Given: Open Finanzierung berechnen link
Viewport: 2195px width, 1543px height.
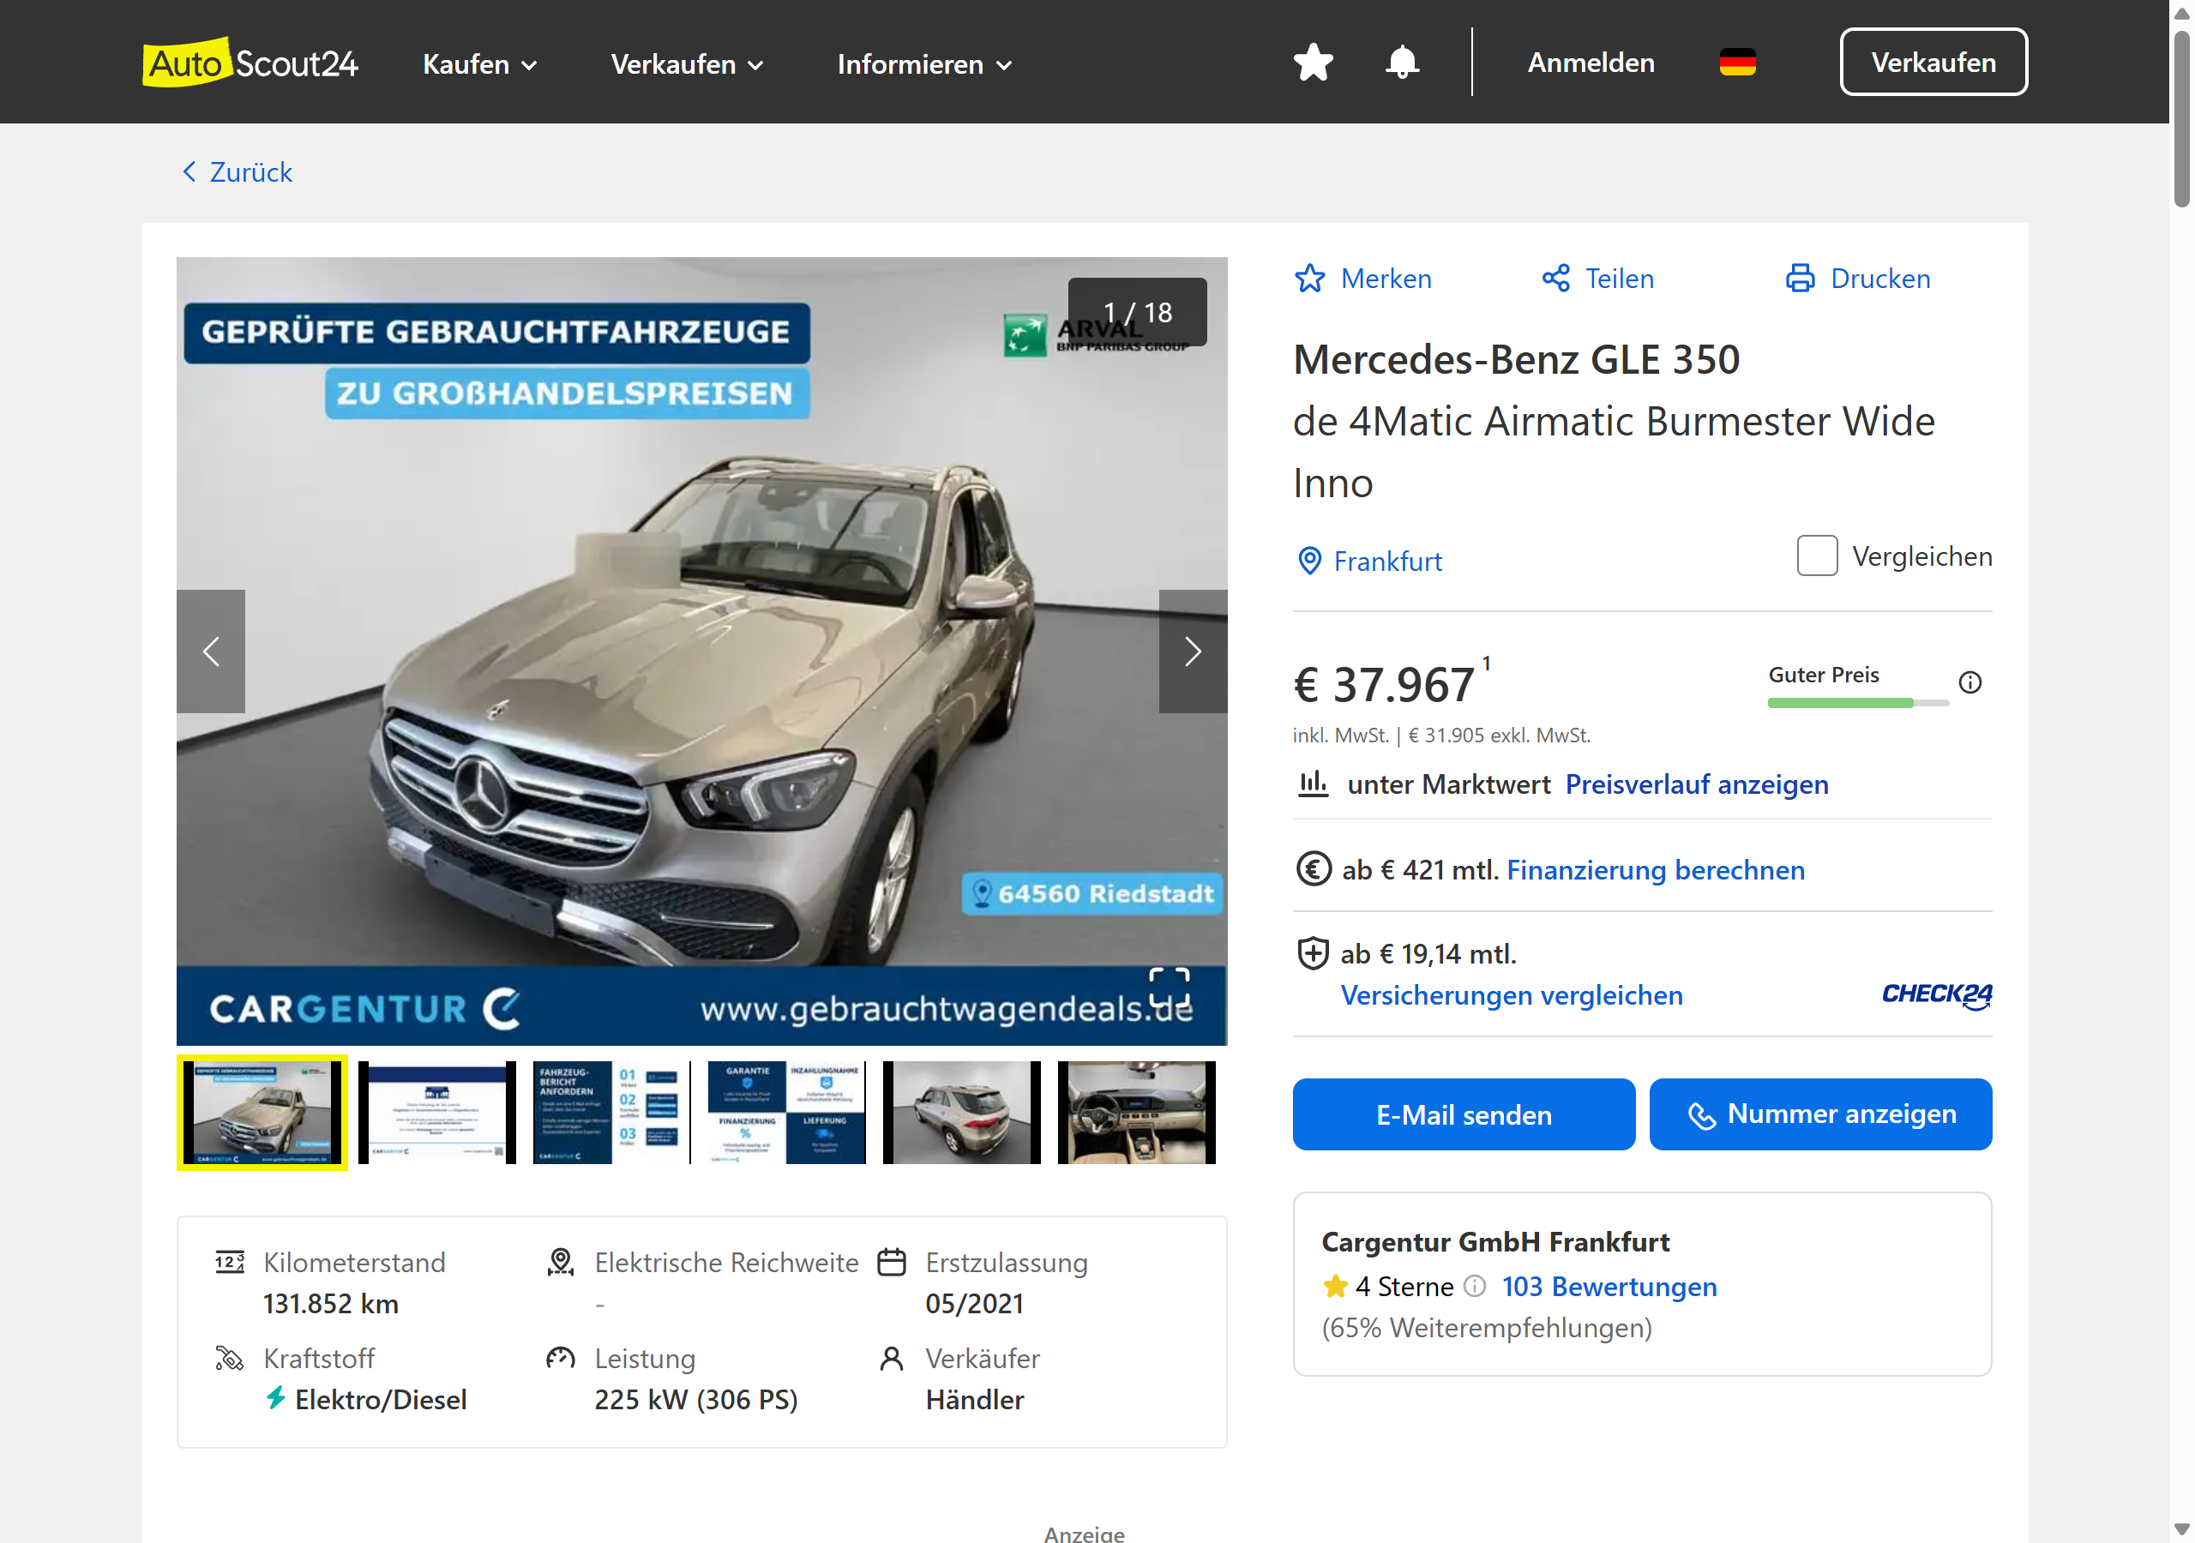Looking at the screenshot, I should pyautogui.click(x=1656, y=870).
